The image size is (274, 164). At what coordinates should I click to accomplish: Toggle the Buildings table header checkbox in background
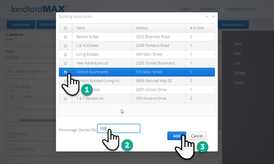pos(12,97)
